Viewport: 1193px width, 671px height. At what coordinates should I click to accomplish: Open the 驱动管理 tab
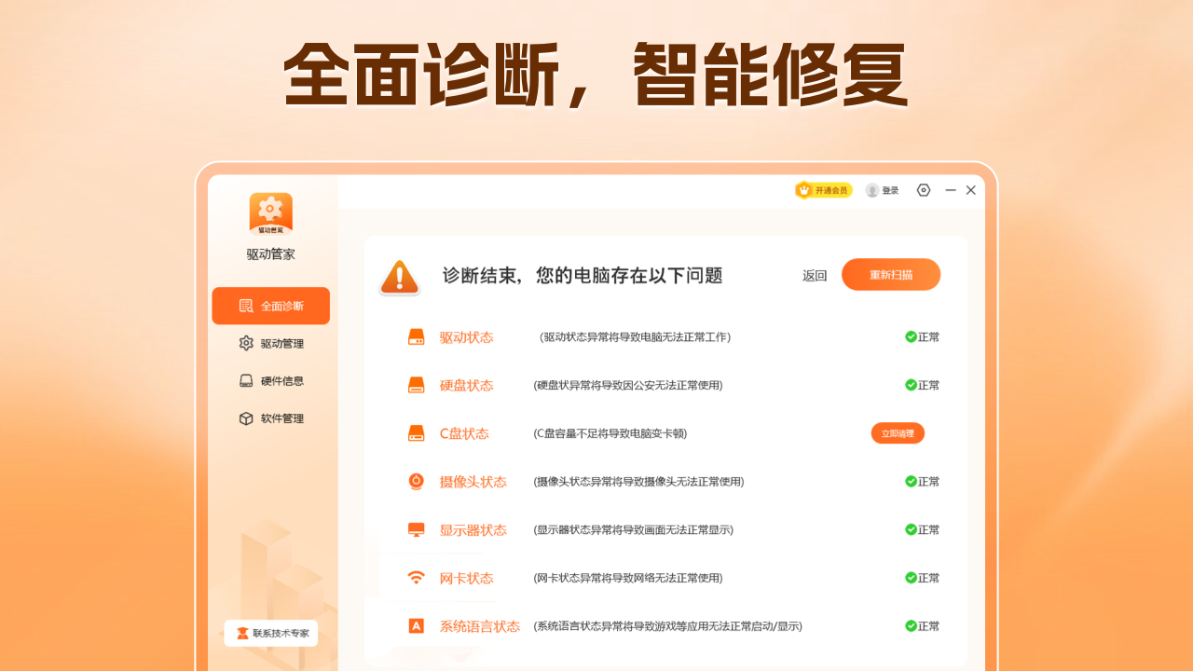point(271,343)
